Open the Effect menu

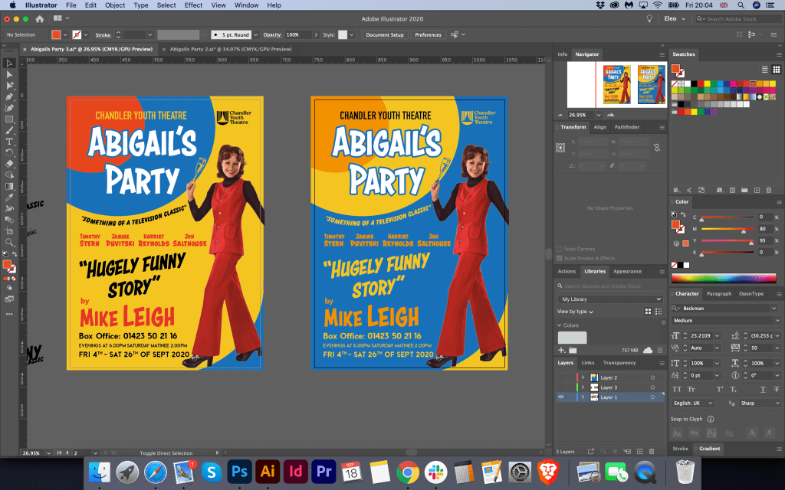click(x=193, y=5)
